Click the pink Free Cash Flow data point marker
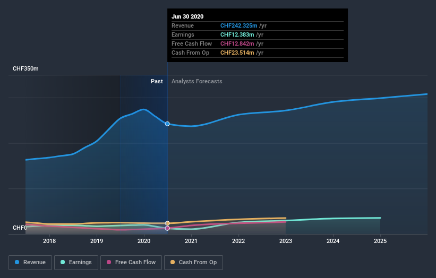This screenshot has width=436, height=278. pyautogui.click(x=167, y=228)
